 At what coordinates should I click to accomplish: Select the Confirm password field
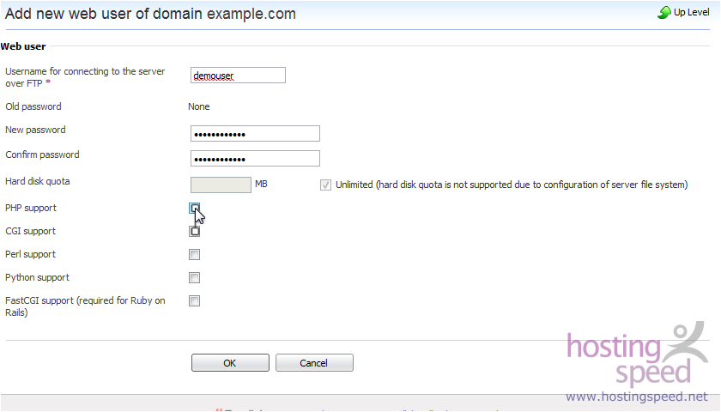coord(255,159)
